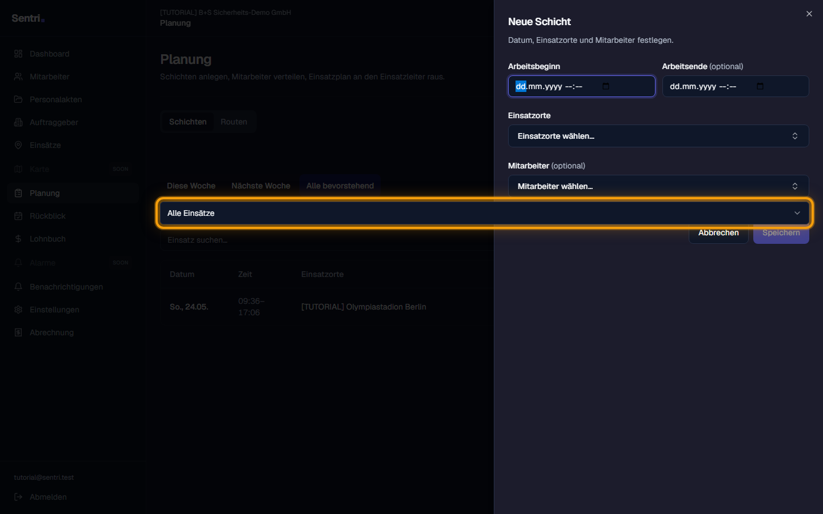Open Lohnbuch in the sidebar
The width and height of the screenshot is (823, 514).
[73, 239]
